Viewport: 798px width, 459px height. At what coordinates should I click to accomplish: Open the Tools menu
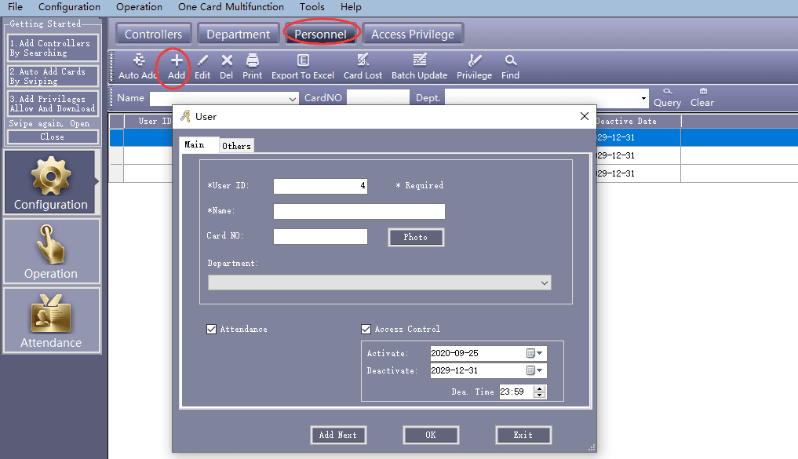click(x=312, y=6)
